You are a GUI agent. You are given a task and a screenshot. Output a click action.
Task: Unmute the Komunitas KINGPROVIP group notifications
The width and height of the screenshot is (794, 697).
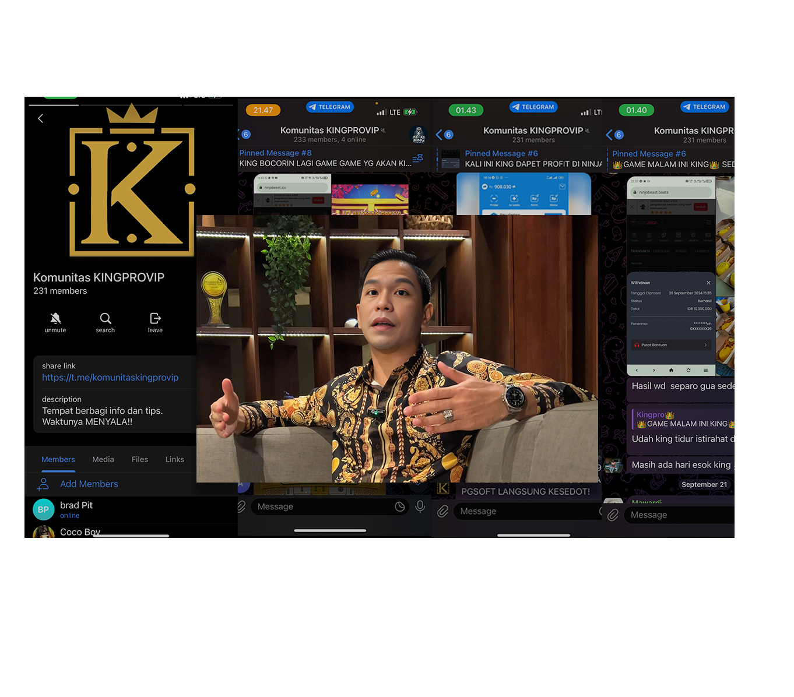pyautogui.click(x=55, y=322)
